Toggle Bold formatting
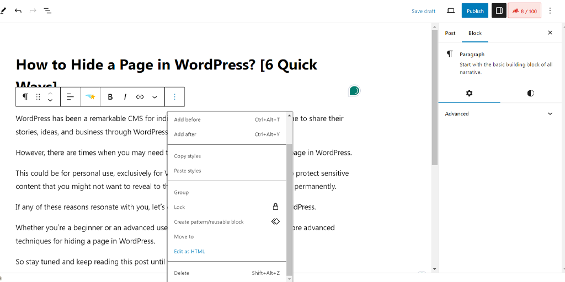Image resolution: width=565 pixels, height=282 pixels. coord(110,97)
